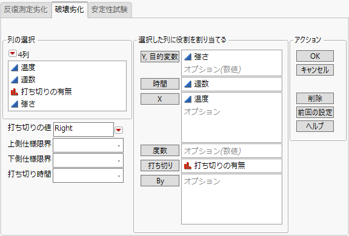
Task: Recall settings with 前回の設定 button
Action: point(315,112)
